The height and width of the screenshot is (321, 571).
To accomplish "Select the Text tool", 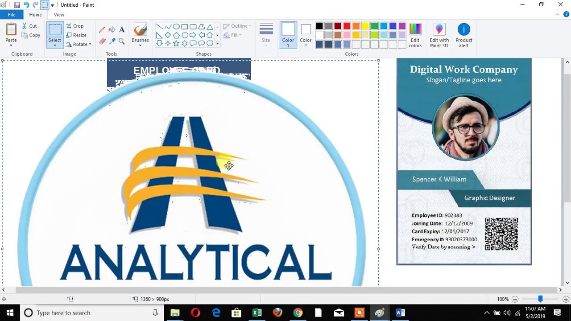I will coord(122,30).
